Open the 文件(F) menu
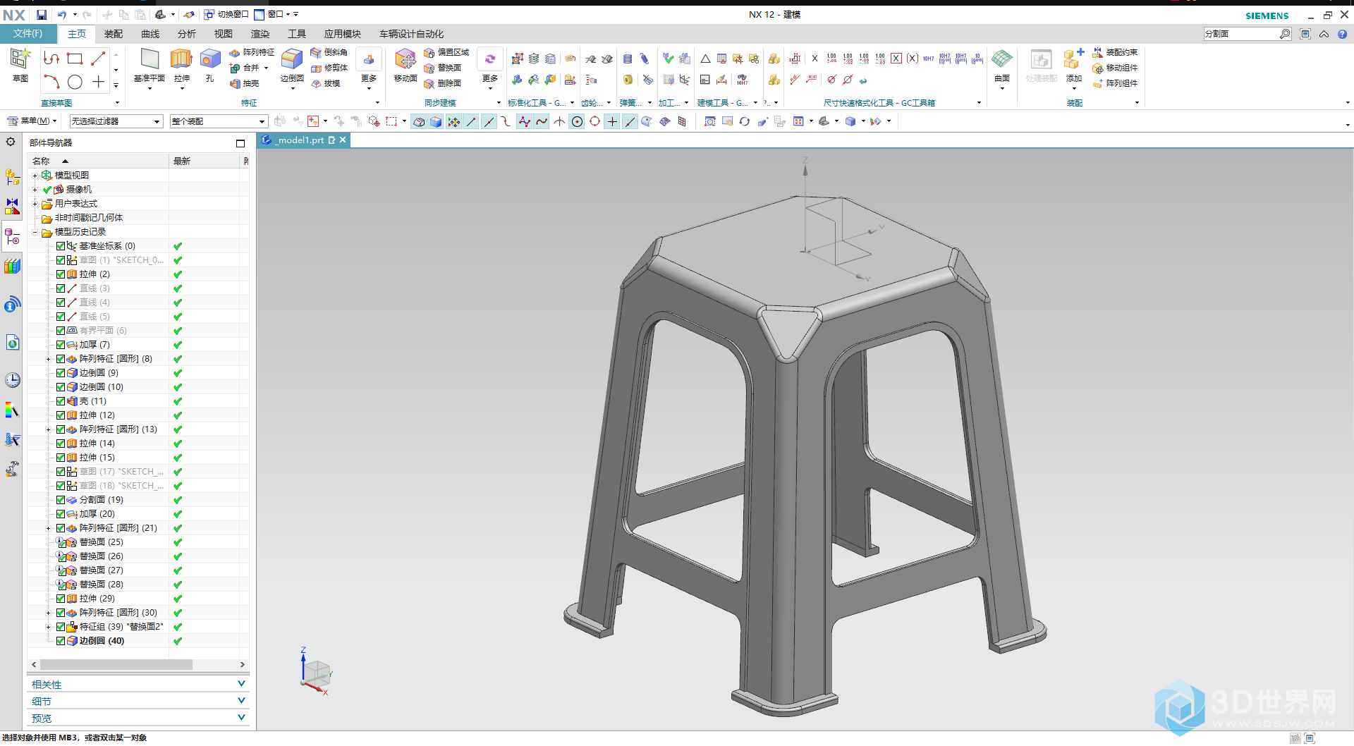 point(28,34)
